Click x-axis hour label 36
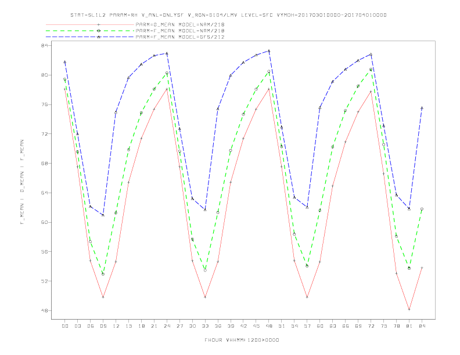This screenshot has height=355, width=460. pos(218,326)
